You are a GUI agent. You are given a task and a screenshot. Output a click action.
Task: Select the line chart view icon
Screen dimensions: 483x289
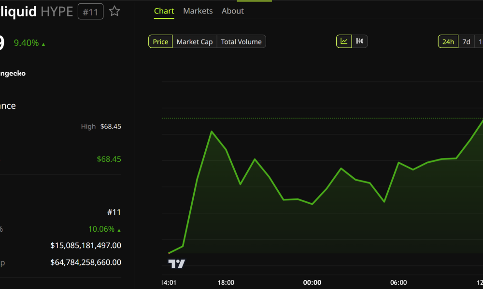[344, 41]
